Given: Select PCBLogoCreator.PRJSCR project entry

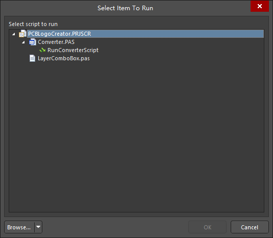Looking at the screenshot, I should (x=59, y=34).
